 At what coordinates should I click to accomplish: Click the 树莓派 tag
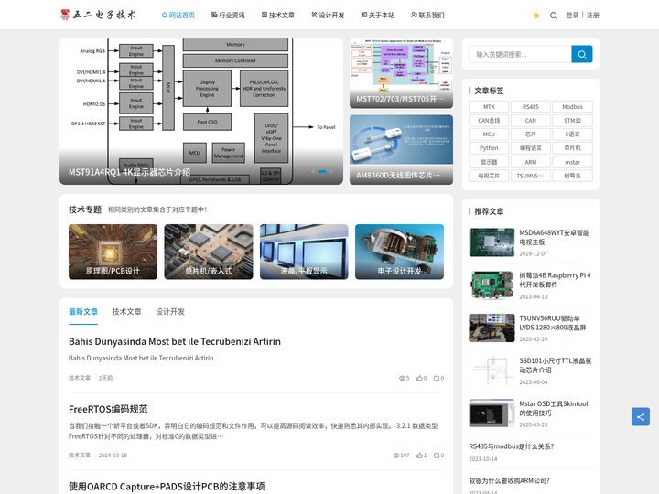click(x=572, y=176)
